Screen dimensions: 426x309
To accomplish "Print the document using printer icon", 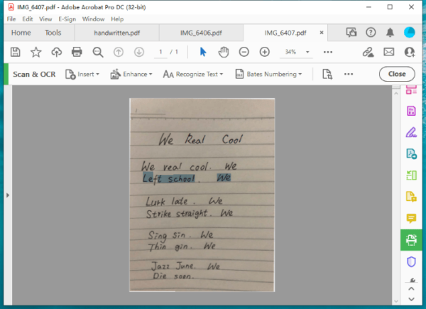I will pyautogui.click(x=77, y=52).
